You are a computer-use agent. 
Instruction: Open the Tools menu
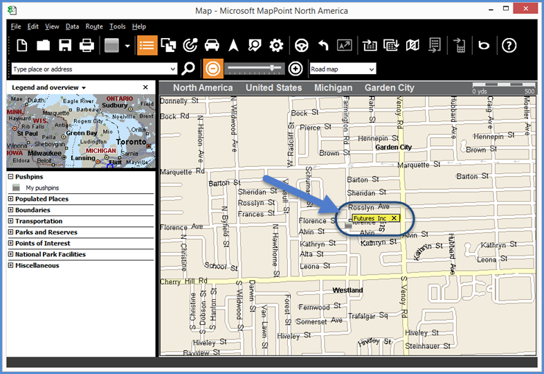click(117, 26)
